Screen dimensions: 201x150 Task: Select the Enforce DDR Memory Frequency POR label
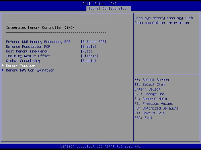(x=38, y=42)
